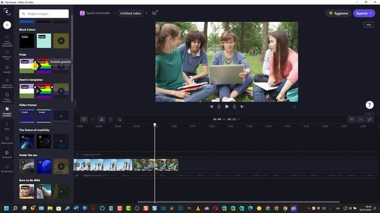Screen dimensions: 380x213
Task: Open the I tuoi contenuti multimediali tab
Action: pyautogui.click(x=7, y=41)
